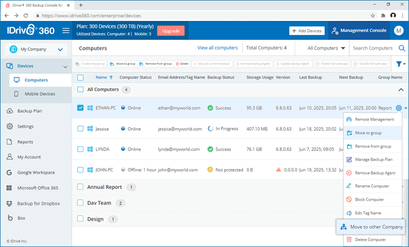Click the user avatar M icon
The width and height of the screenshot is (409, 247).
tap(399, 31)
